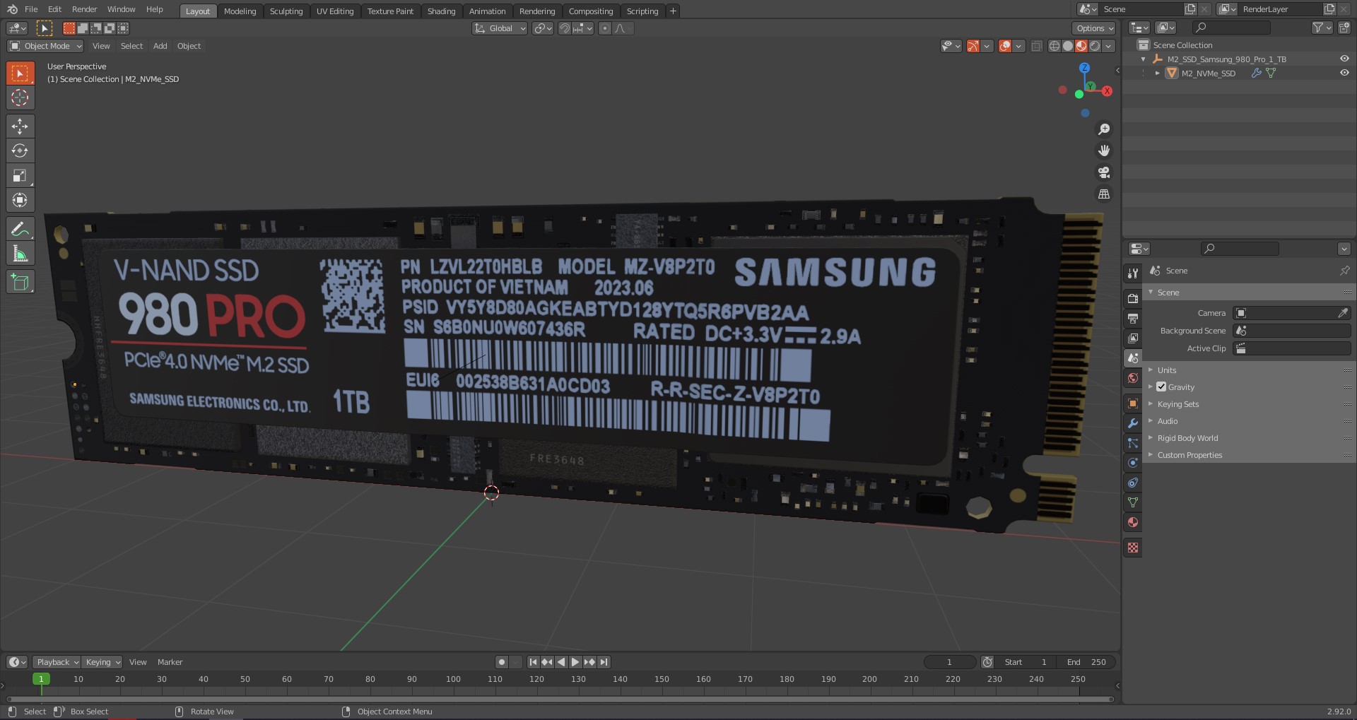This screenshot has height=720, width=1357.
Task: Toggle viewport overlays button
Action: tap(1005, 46)
